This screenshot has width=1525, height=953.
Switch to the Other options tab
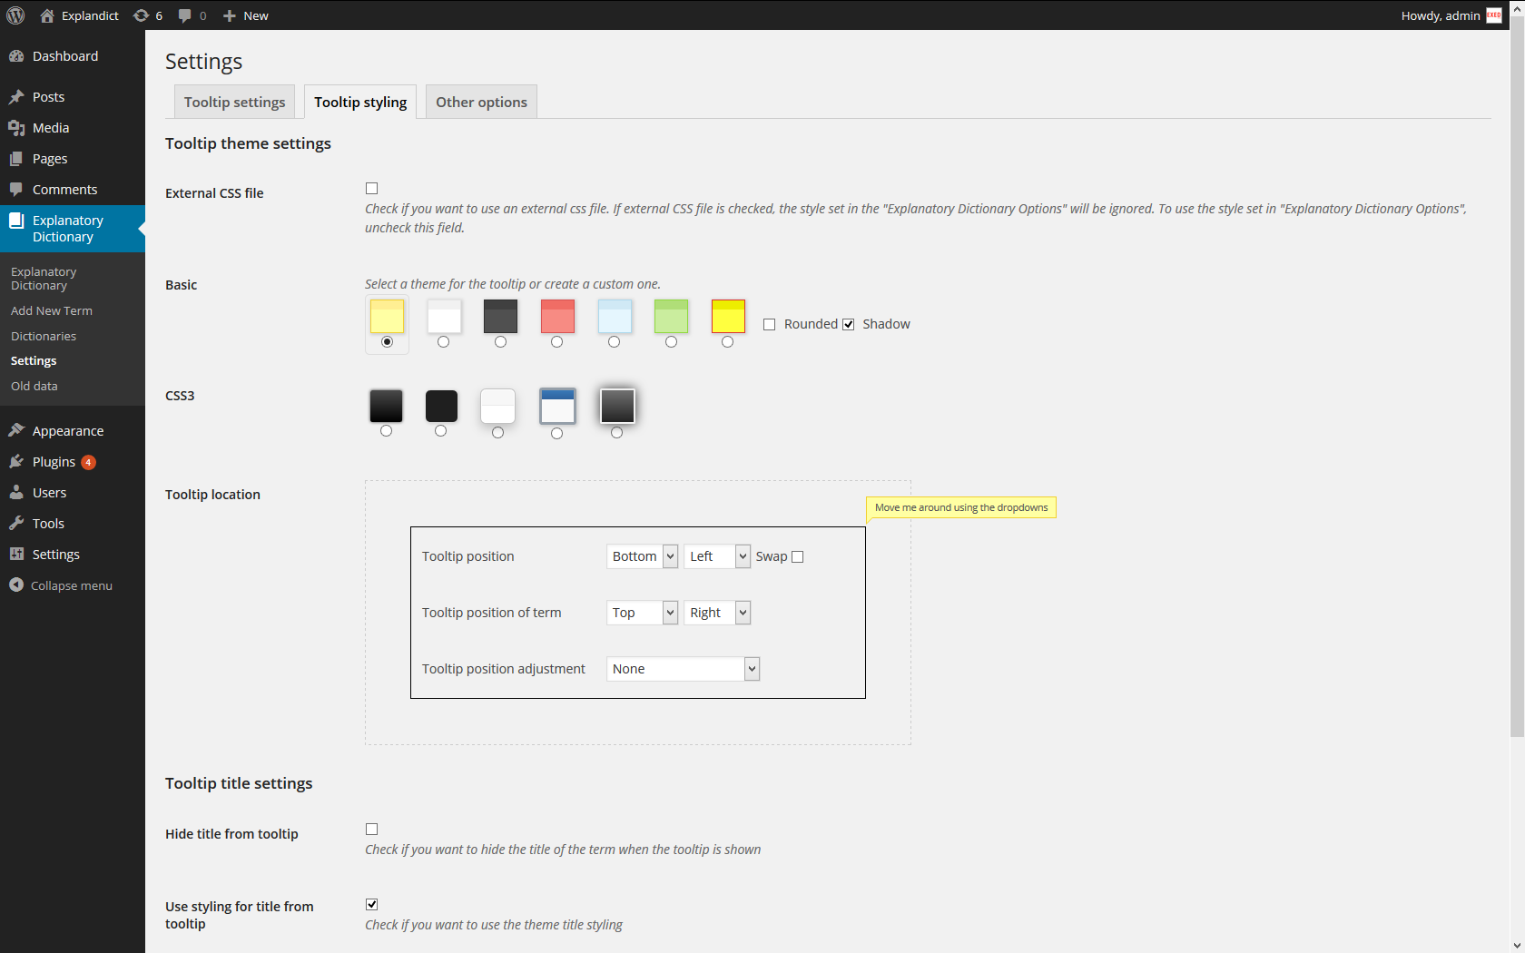[481, 102]
